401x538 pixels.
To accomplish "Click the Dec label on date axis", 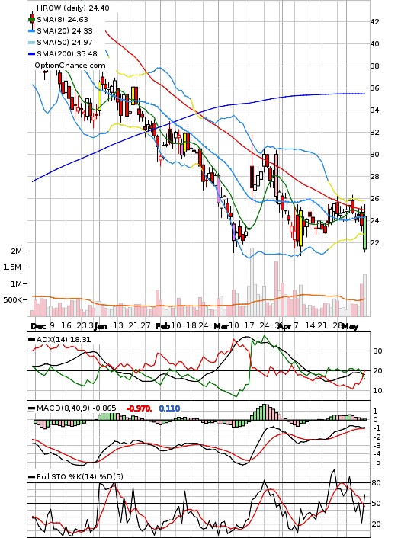I will (x=38, y=326).
